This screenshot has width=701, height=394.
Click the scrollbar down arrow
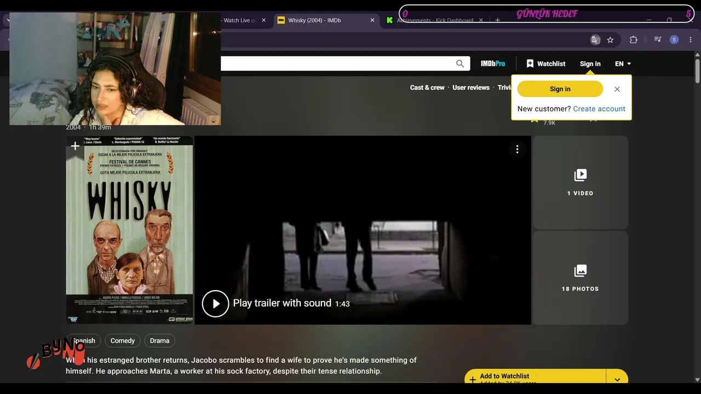tap(697, 379)
